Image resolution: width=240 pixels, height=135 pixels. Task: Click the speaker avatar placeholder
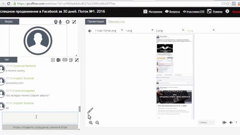point(38,41)
